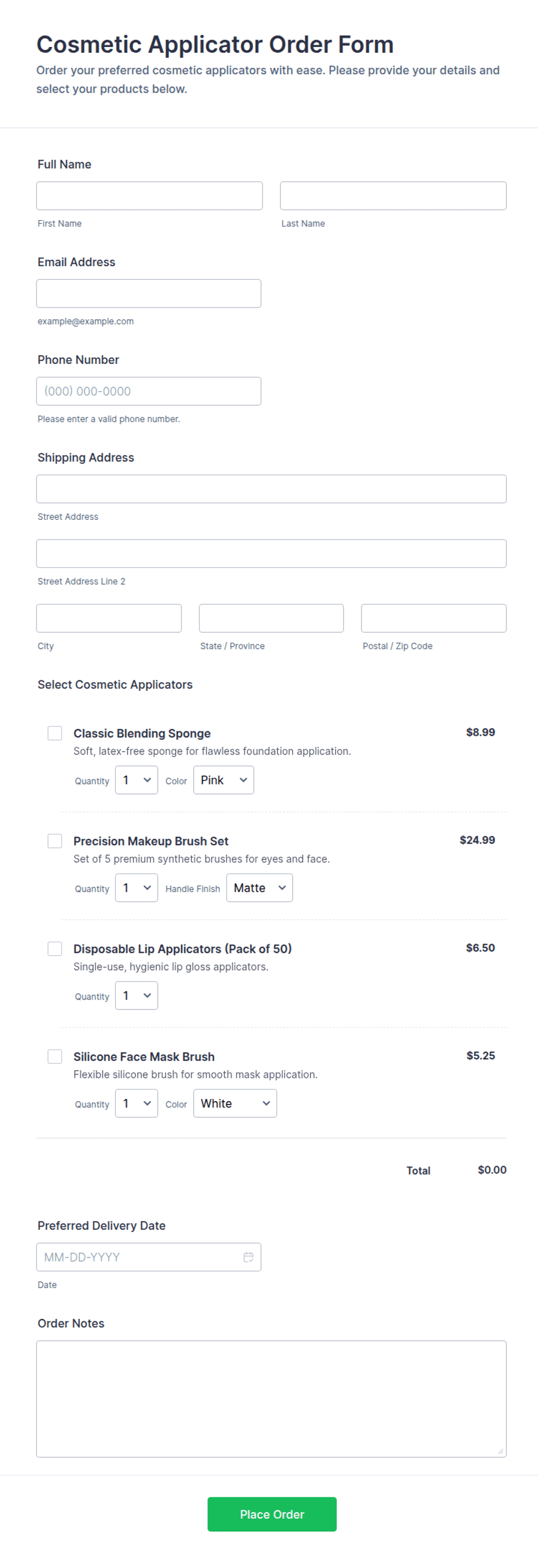The image size is (538, 1560).
Task: Click the 'Please enter a valid phone number.' text
Action: click(109, 419)
